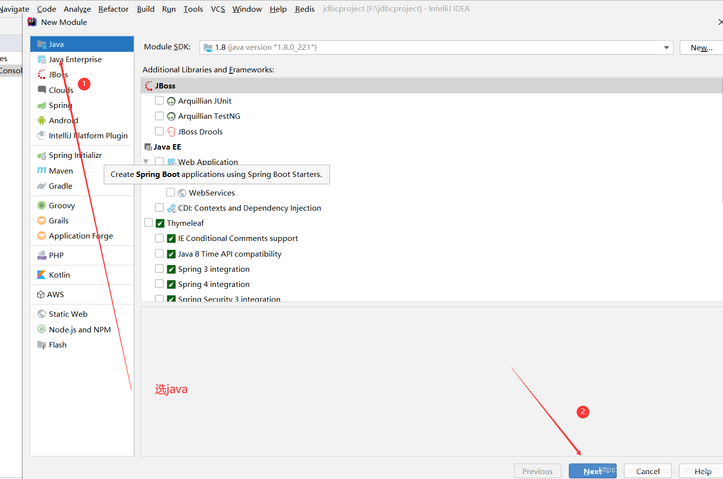The height and width of the screenshot is (479, 723).
Task: Click the Arquillian JUnit framework icon
Action: coord(171,101)
